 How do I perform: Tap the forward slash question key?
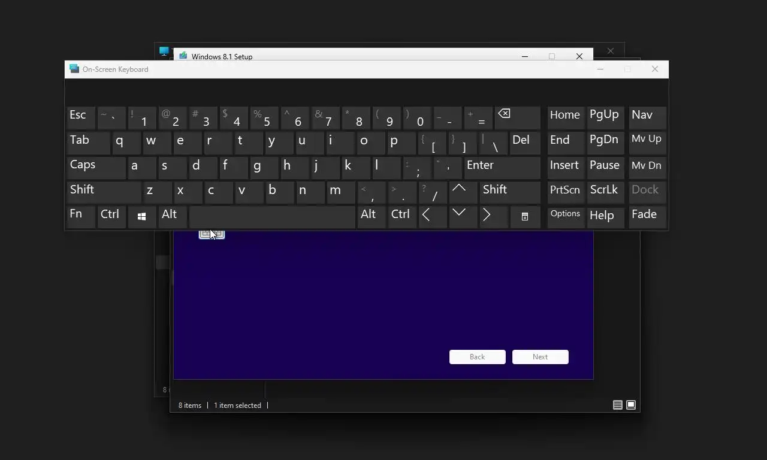(x=433, y=192)
